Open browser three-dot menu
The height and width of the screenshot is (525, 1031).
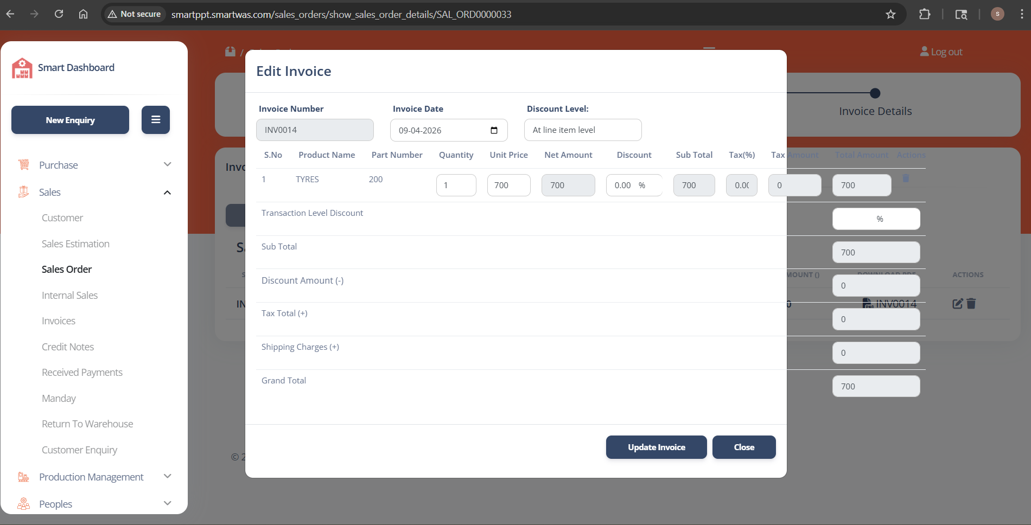[x=1021, y=14]
